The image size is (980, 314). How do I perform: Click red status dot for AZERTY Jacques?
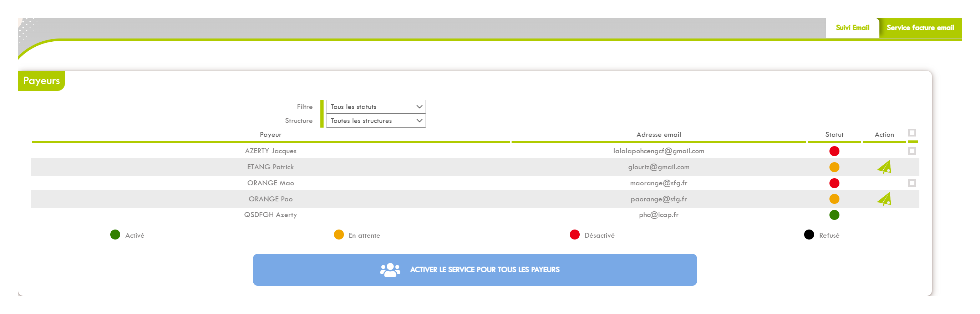[834, 151]
